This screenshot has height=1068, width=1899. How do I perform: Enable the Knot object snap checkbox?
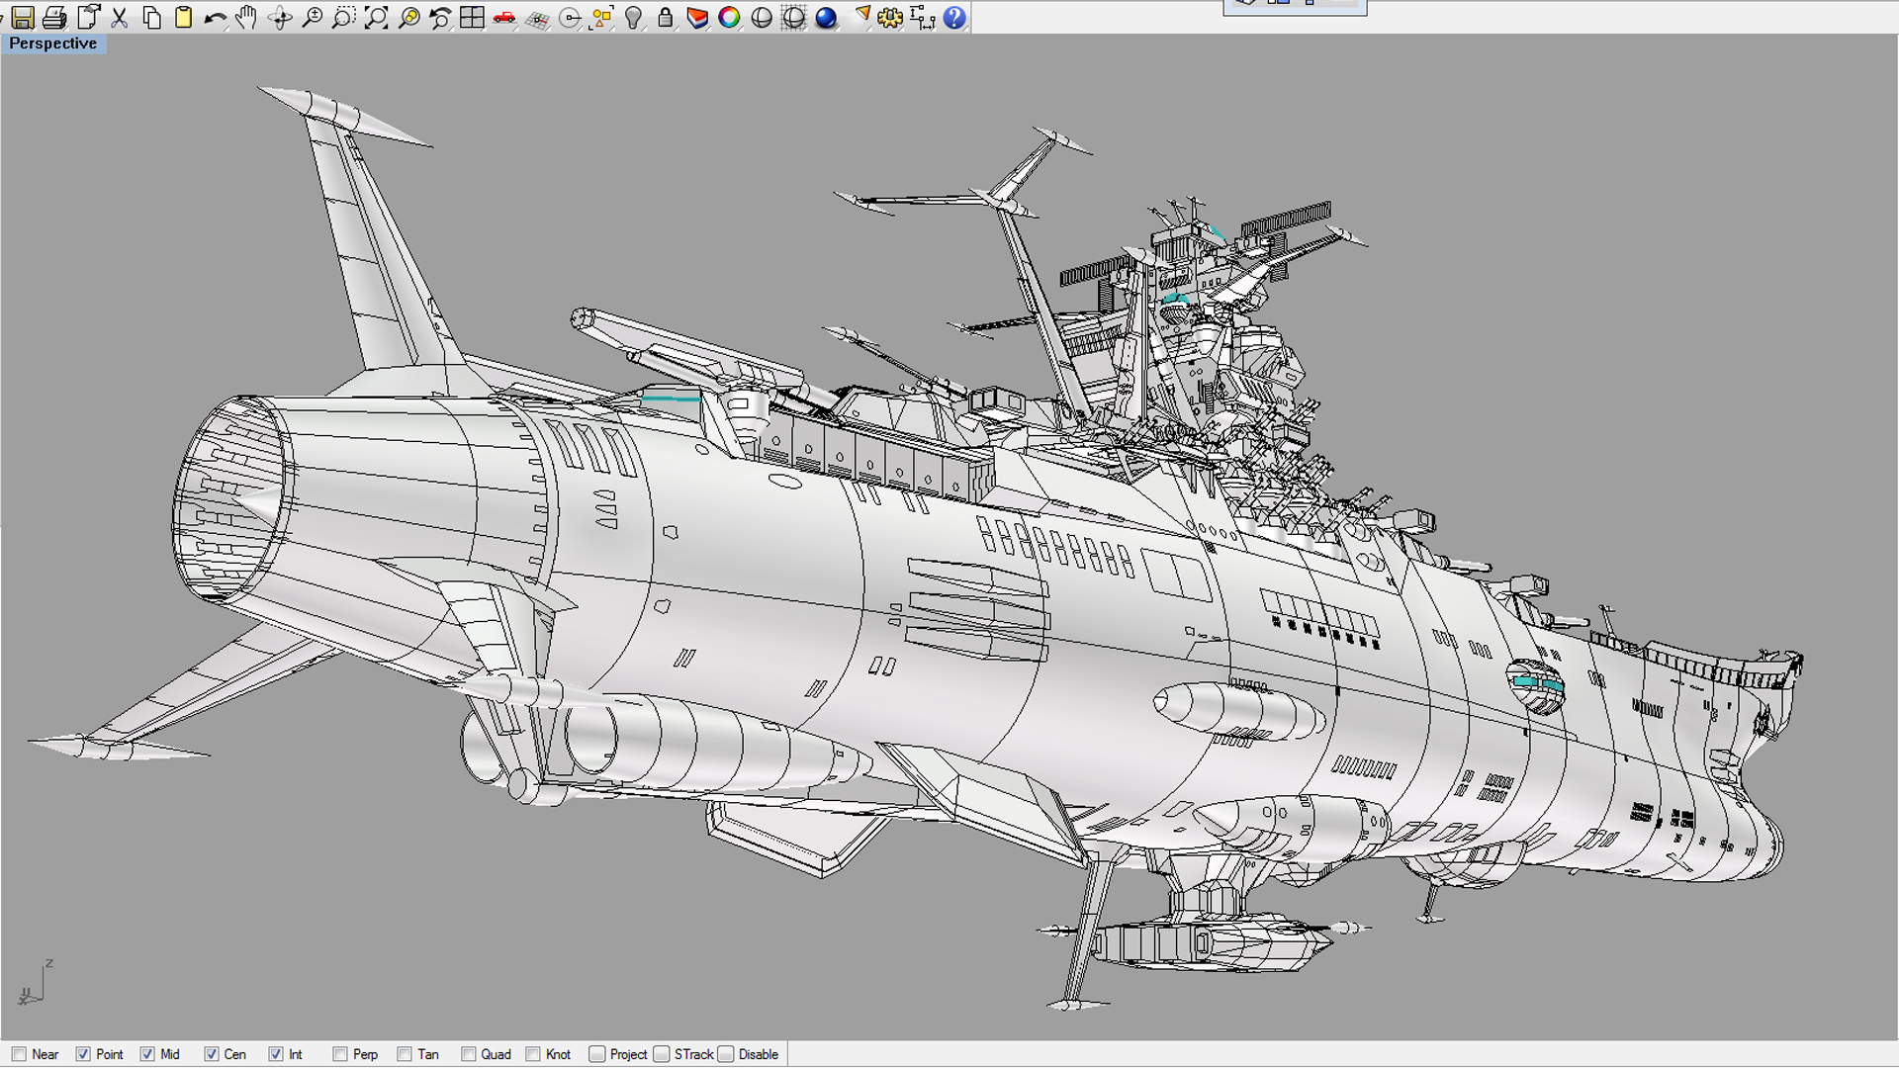coord(533,1054)
